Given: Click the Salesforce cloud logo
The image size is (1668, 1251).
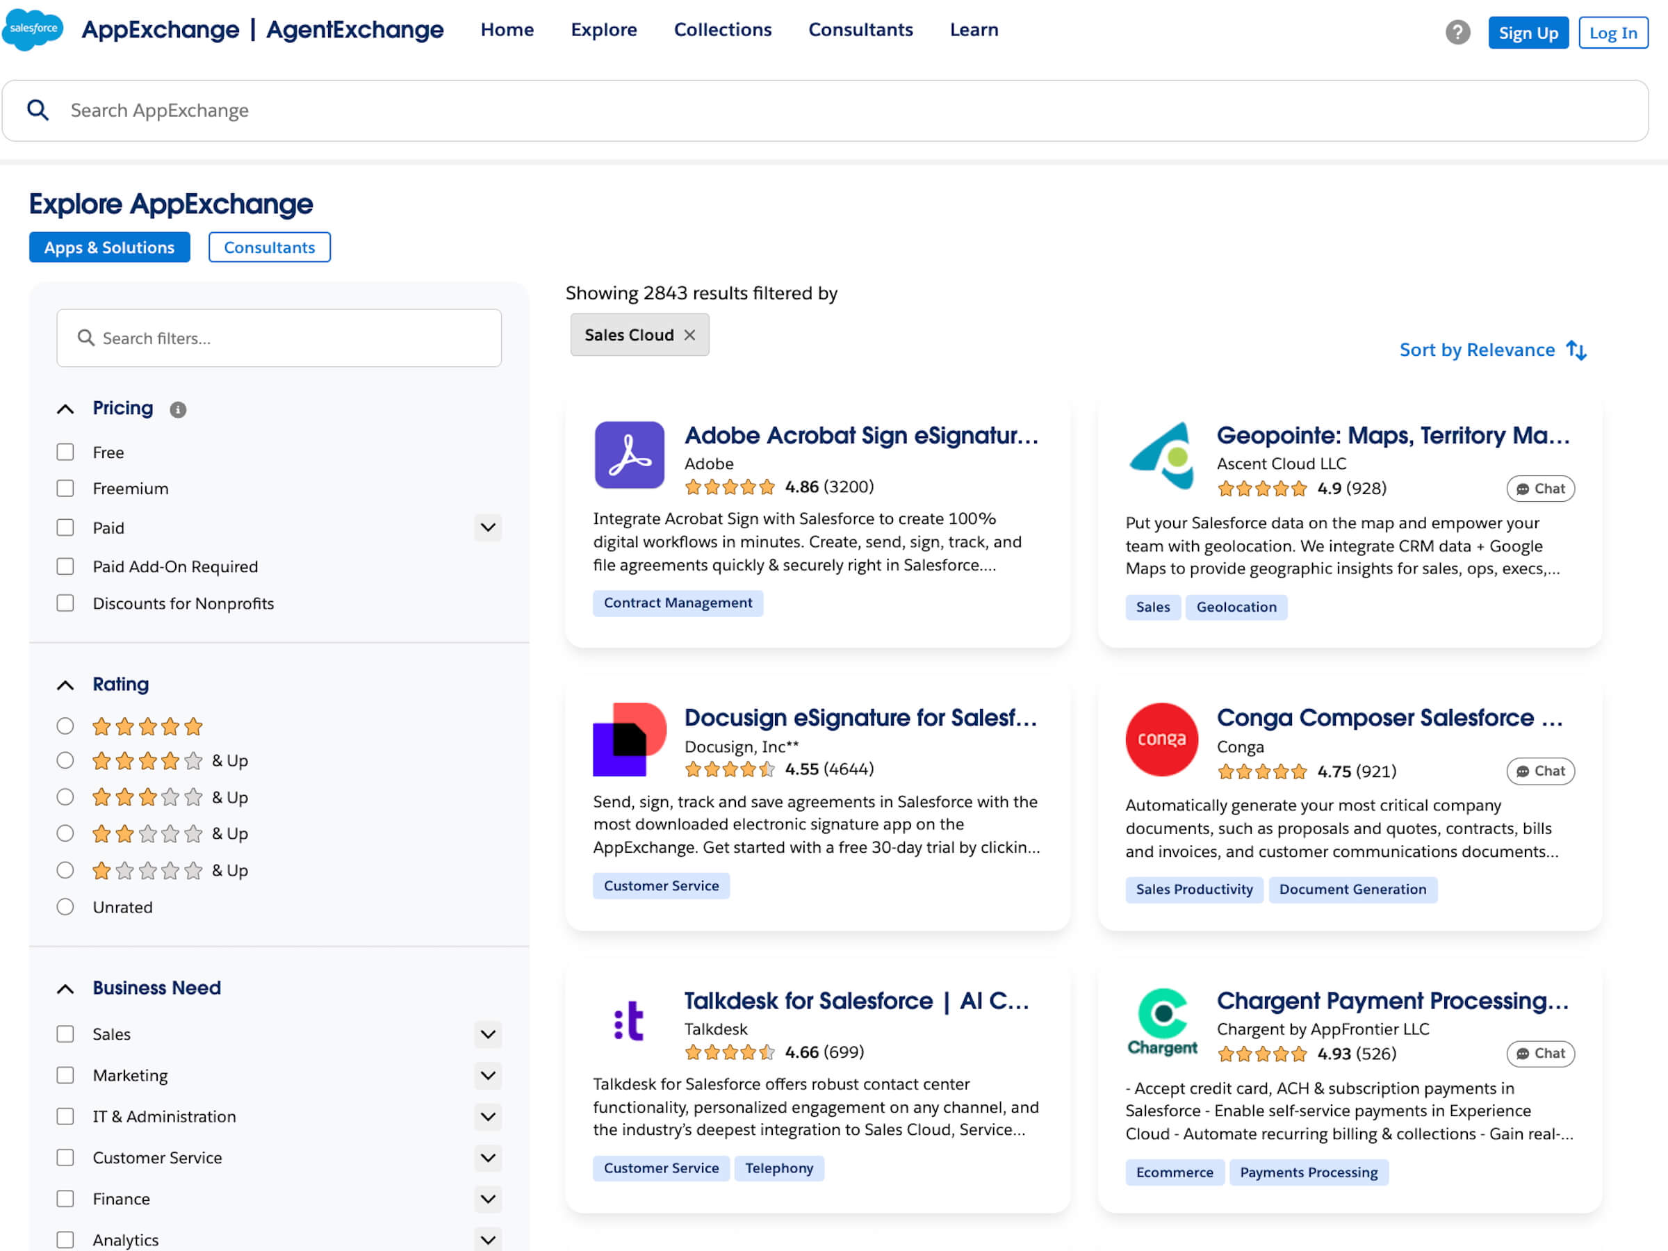Looking at the screenshot, I should point(33,29).
